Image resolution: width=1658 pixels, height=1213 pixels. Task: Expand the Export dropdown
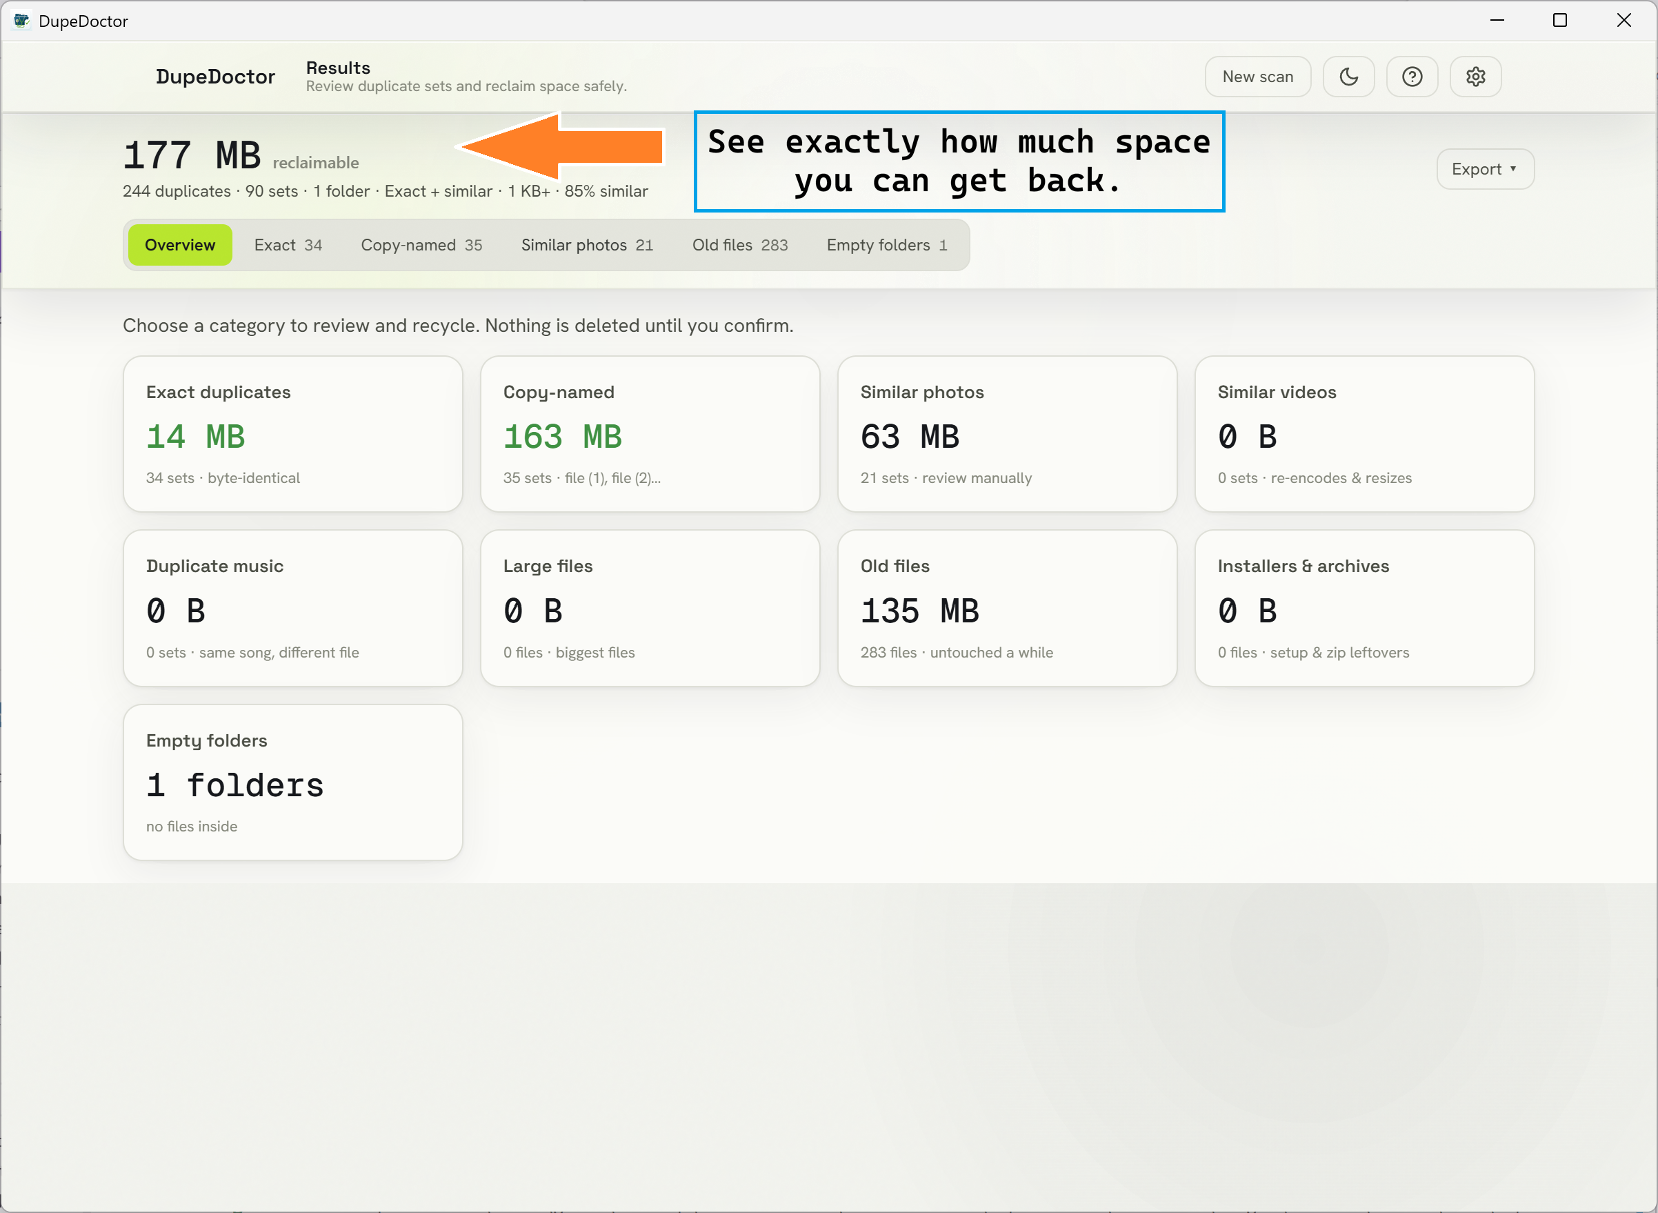coord(1485,169)
